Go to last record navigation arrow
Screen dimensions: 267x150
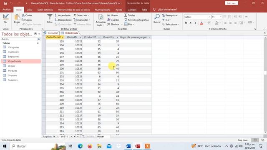click(74, 137)
